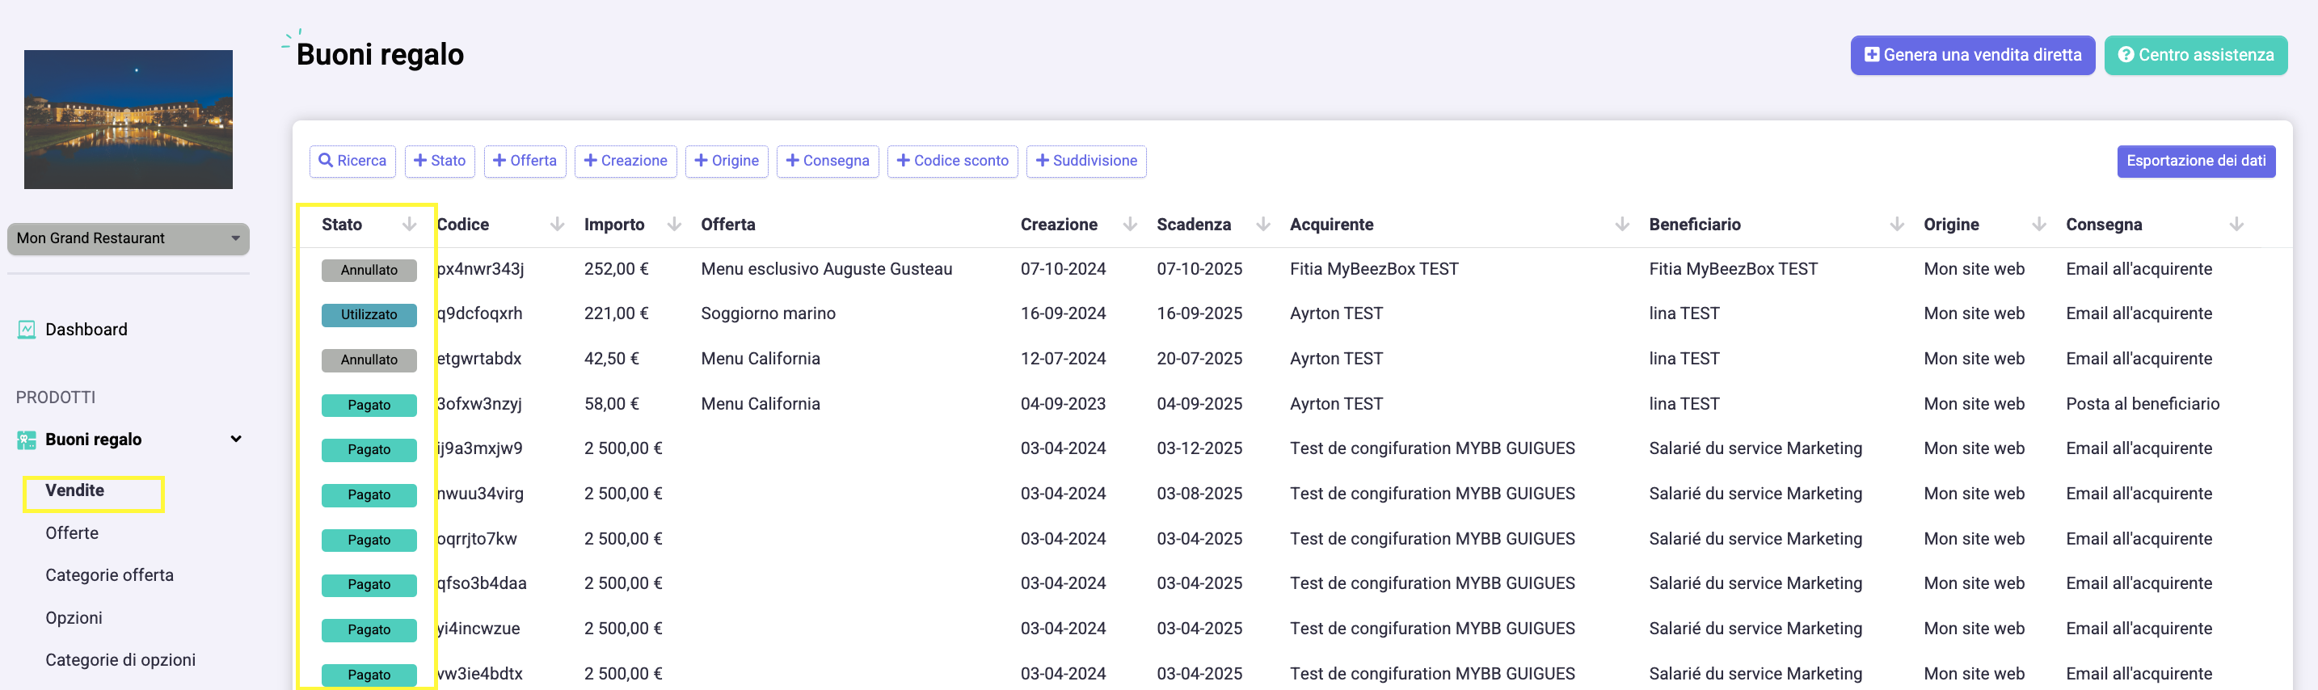
Task: Open the Ricerca search filter
Action: [352, 161]
